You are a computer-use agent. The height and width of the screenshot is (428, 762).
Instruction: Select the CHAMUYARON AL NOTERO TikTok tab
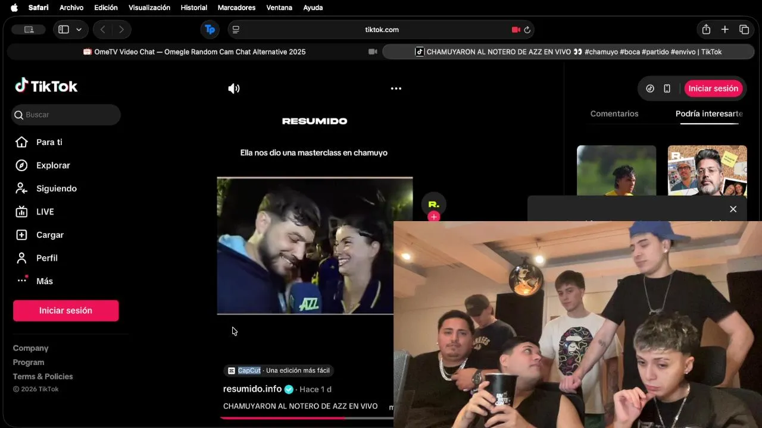(x=568, y=52)
